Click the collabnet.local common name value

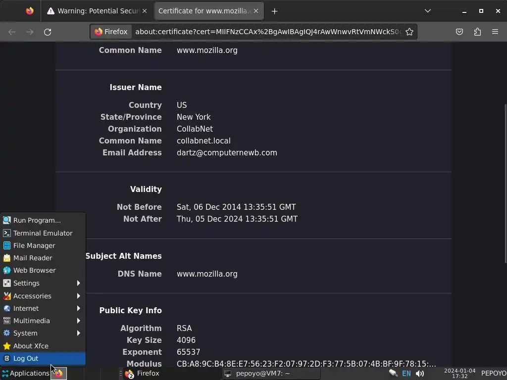click(203, 141)
